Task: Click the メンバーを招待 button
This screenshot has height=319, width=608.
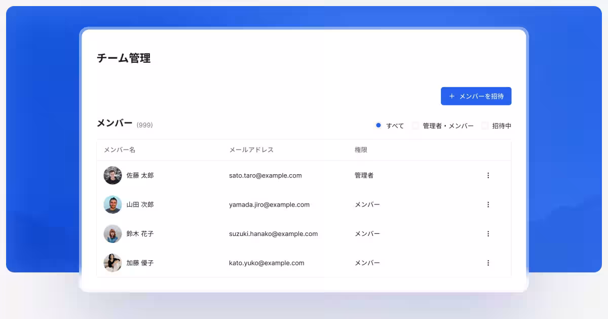Action: click(x=476, y=96)
